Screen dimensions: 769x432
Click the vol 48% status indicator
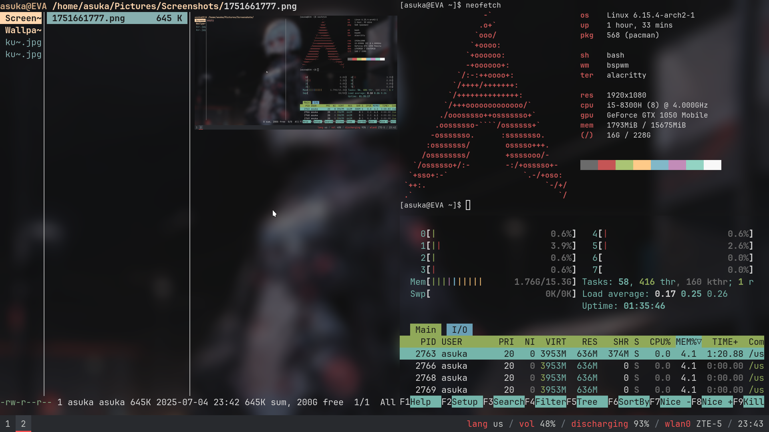click(537, 424)
